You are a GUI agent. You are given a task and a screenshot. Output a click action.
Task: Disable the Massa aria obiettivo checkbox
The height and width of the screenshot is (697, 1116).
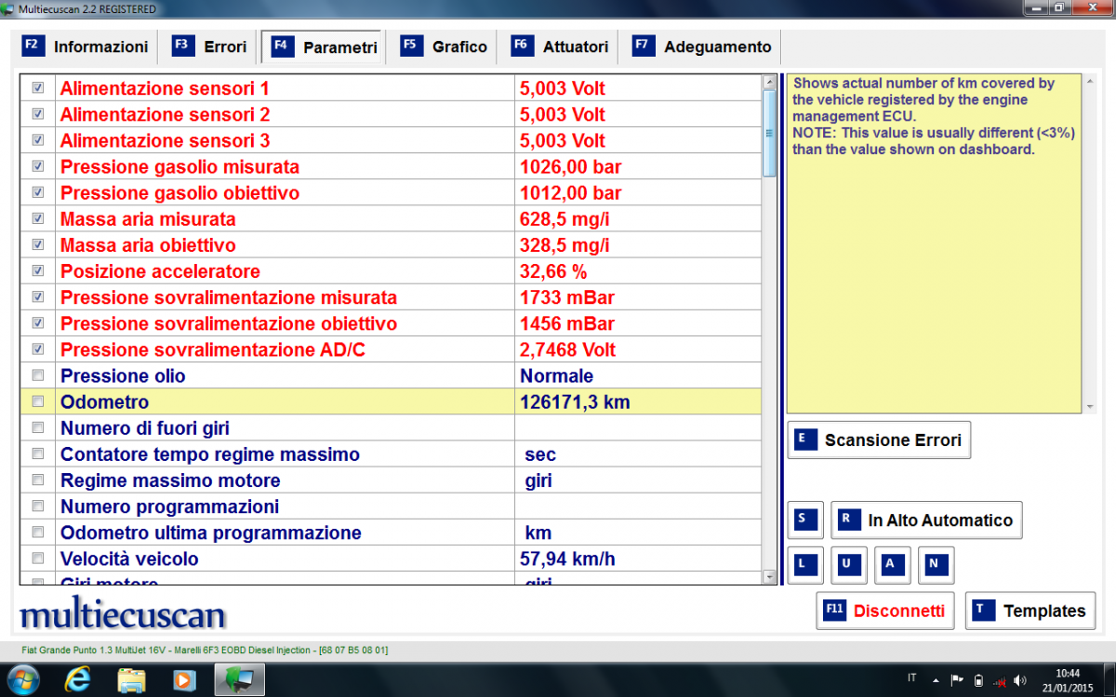click(x=38, y=244)
